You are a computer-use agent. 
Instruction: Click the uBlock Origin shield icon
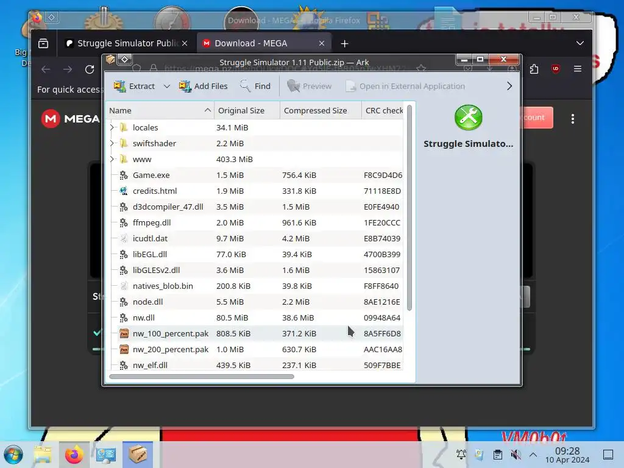coord(556,69)
